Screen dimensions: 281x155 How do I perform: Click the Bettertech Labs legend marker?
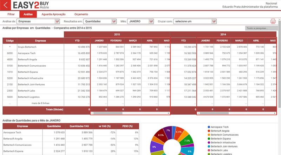coord(209,150)
